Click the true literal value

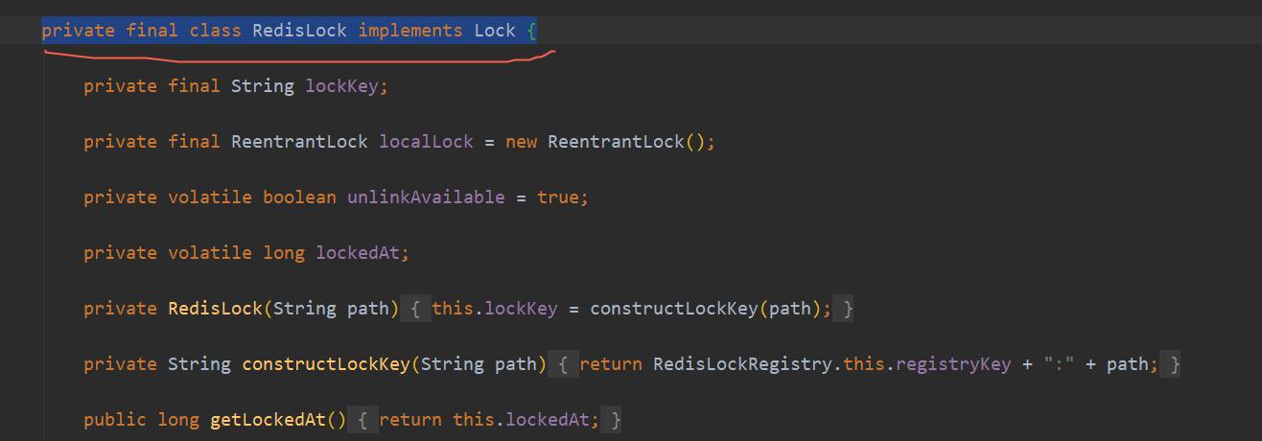point(557,197)
